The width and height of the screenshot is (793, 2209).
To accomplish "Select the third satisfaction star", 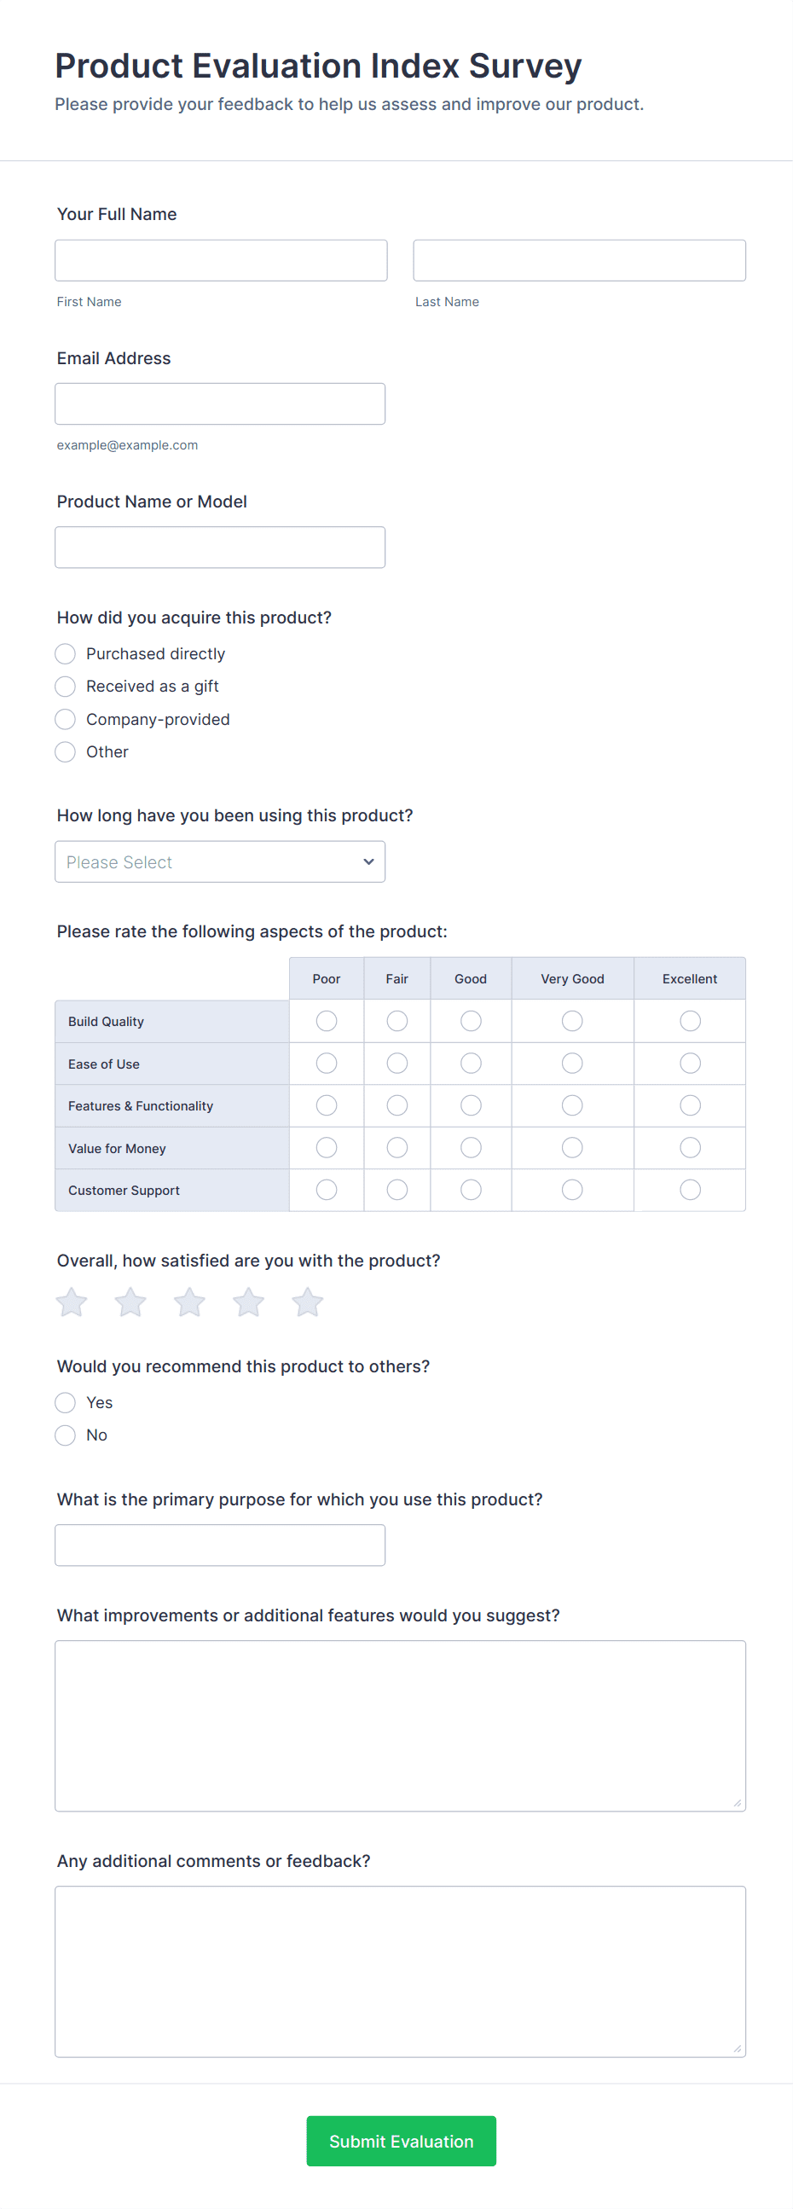I will click(x=189, y=1302).
